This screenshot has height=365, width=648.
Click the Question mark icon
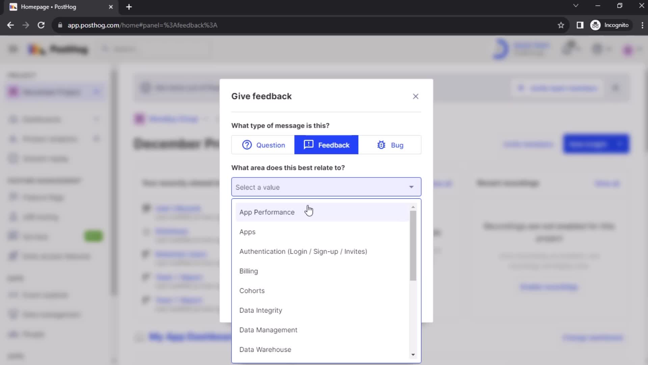247,145
